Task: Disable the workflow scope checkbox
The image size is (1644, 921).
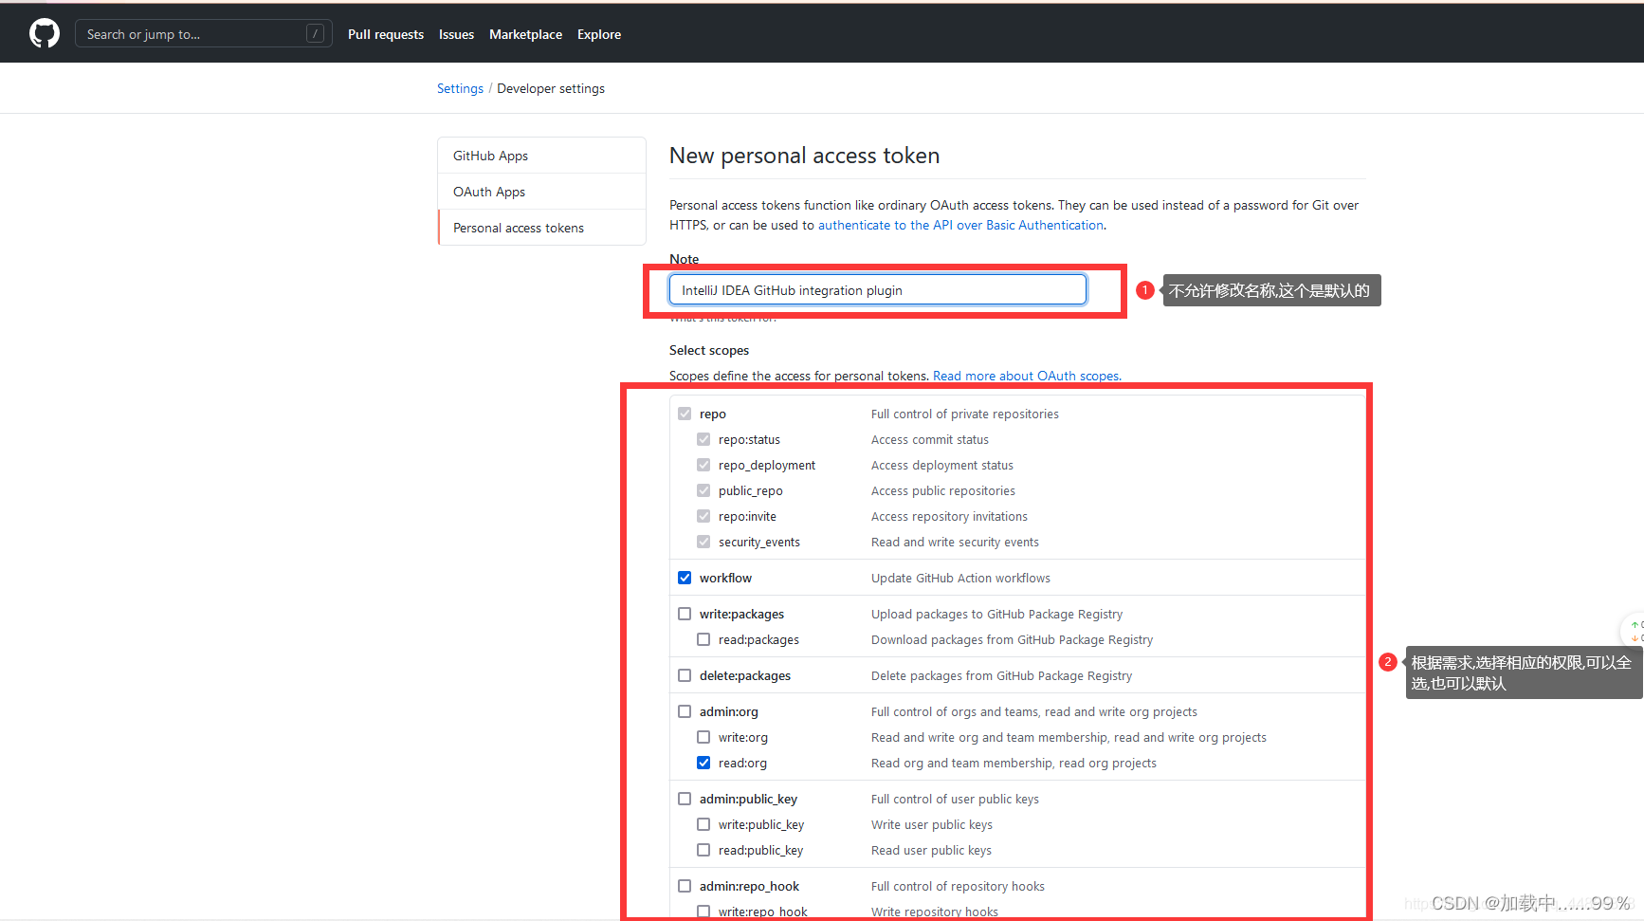Action: tap(685, 577)
